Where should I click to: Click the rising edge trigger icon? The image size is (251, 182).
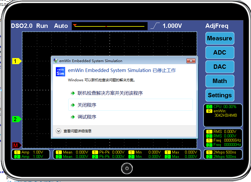point(155,26)
